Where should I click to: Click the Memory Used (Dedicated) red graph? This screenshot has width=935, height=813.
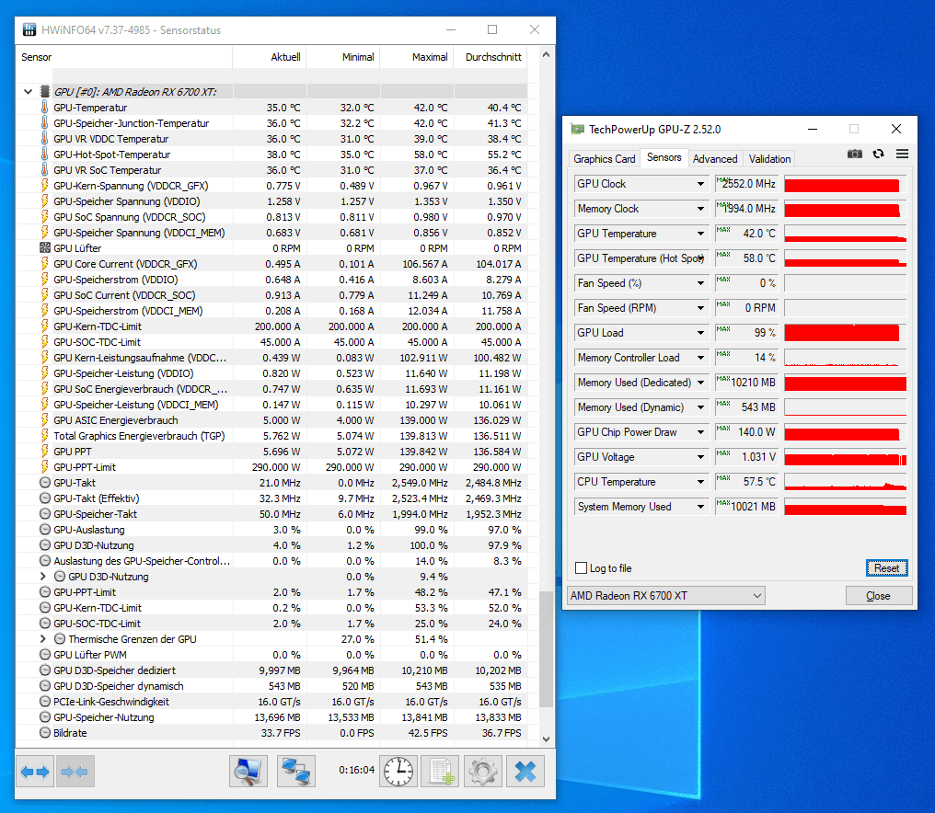(845, 383)
